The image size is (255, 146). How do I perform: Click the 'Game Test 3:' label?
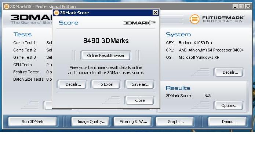tap(25, 57)
